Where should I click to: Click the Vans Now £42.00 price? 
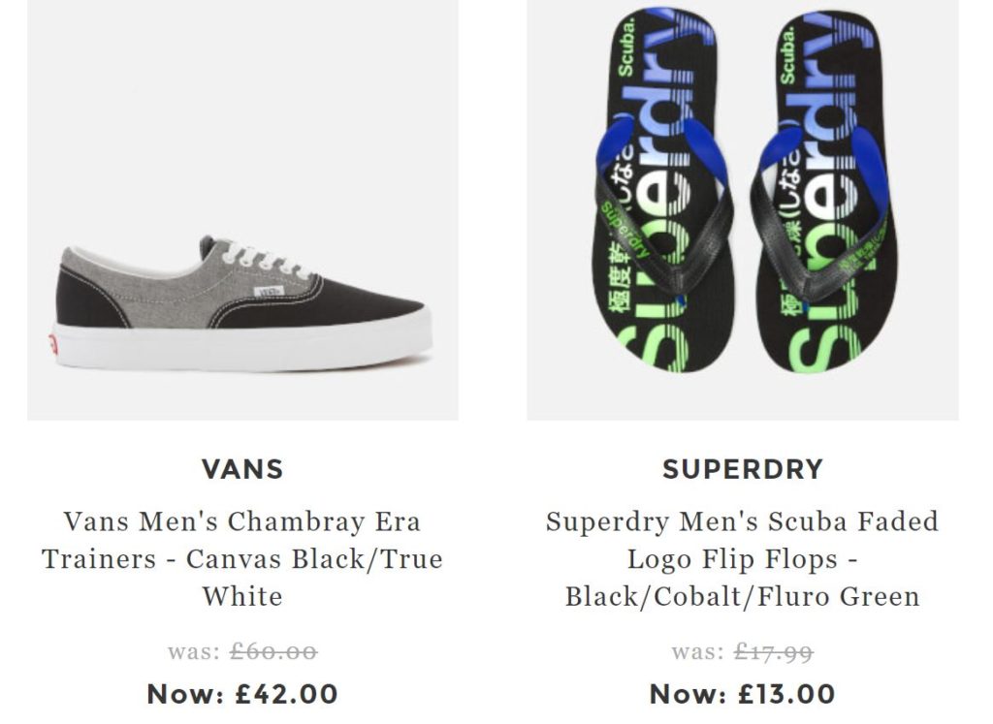pos(242,694)
